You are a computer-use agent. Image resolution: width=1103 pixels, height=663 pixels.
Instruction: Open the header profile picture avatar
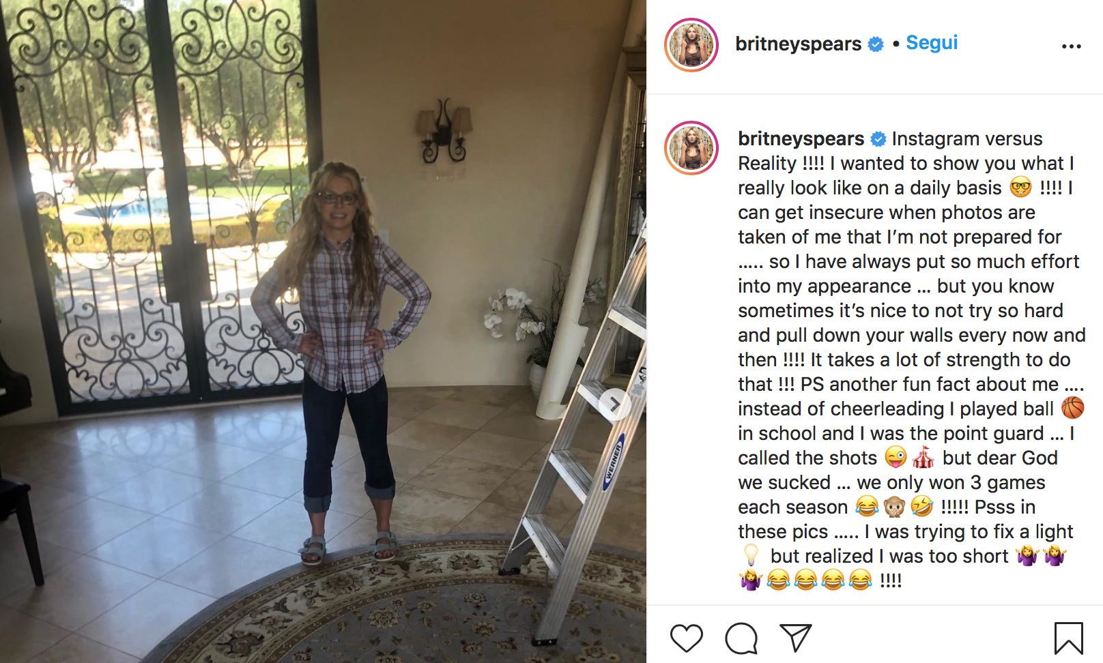[x=691, y=45]
